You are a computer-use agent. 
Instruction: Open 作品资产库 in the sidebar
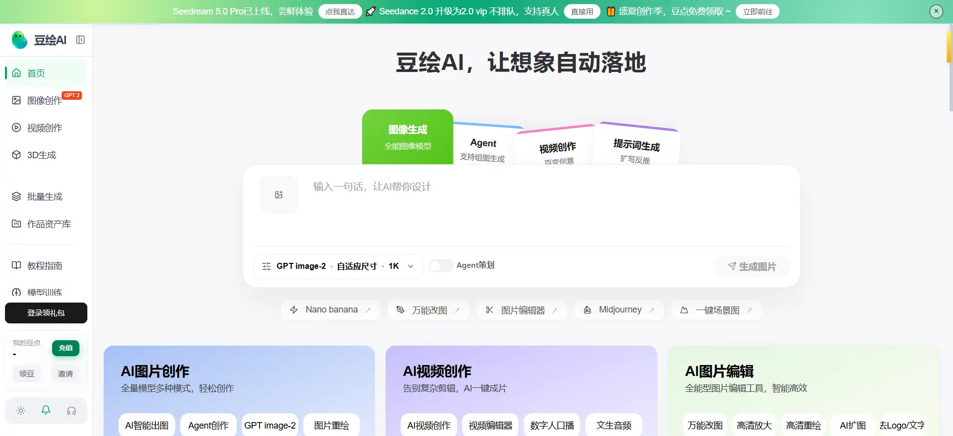(46, 224)
